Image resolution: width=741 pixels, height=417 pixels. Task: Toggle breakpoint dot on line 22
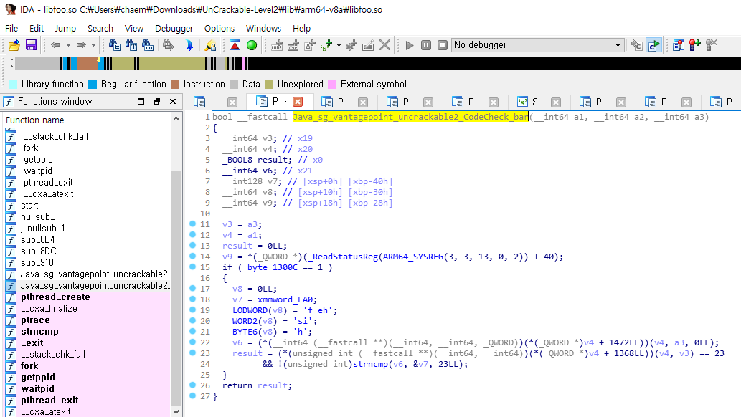(192, 342)
